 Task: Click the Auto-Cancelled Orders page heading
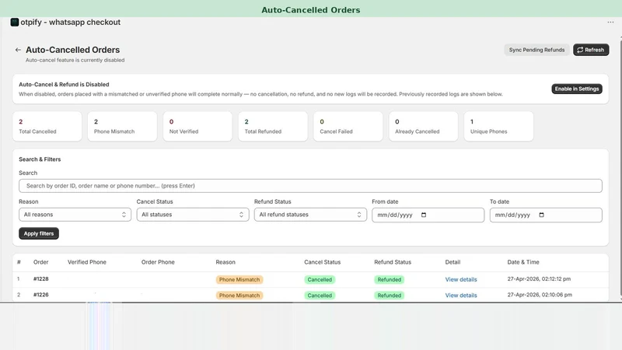(x=72, y=50)
